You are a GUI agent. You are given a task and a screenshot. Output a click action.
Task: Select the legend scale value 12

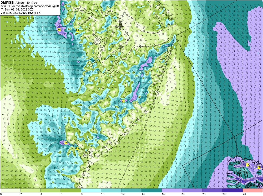coord(123,194)
